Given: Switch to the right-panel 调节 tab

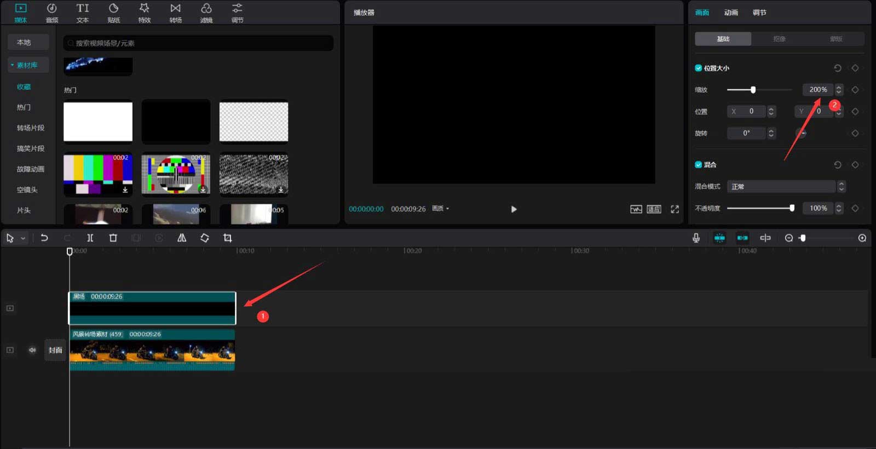Looking at the screenshot, I should (x=759, y=13).
